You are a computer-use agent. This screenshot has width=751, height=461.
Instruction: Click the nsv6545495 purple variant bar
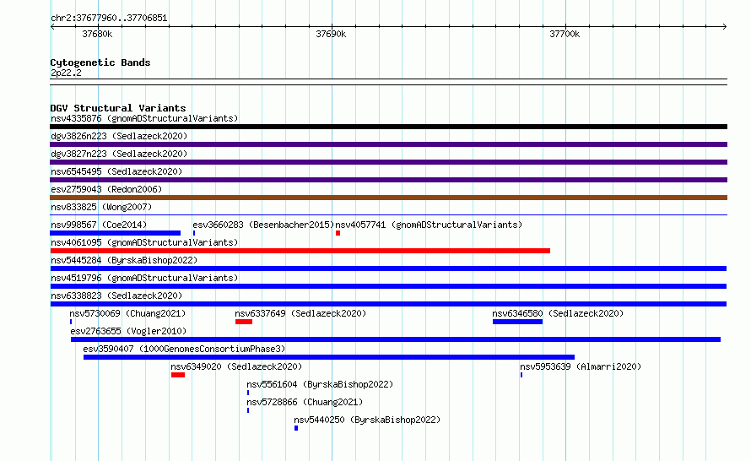coord(388,180)
